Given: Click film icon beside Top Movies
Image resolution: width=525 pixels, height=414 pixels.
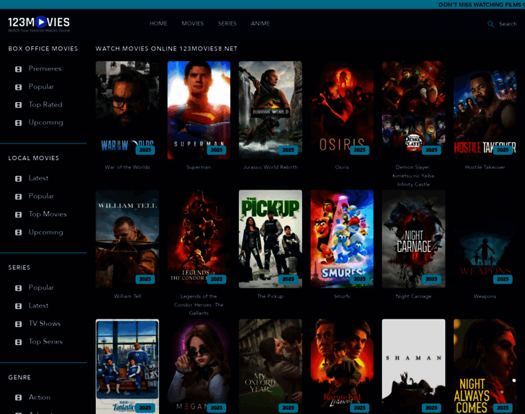Looking at the screenshot, I should [x=19, y=215].
